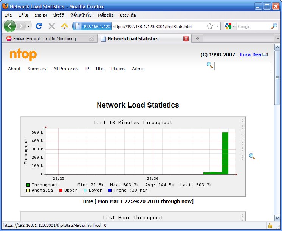Close the Endian Firewall tab
The width and height of the screenshot is (282, 231).
tap(91, 39)
